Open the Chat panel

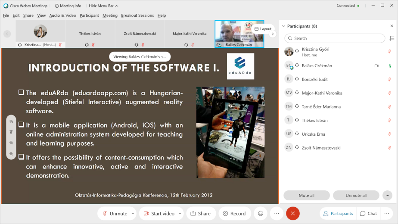coord(369,214)
